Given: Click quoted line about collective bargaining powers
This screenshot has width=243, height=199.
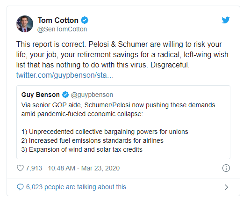Looking at the screenshot, I should click(105, 132).
